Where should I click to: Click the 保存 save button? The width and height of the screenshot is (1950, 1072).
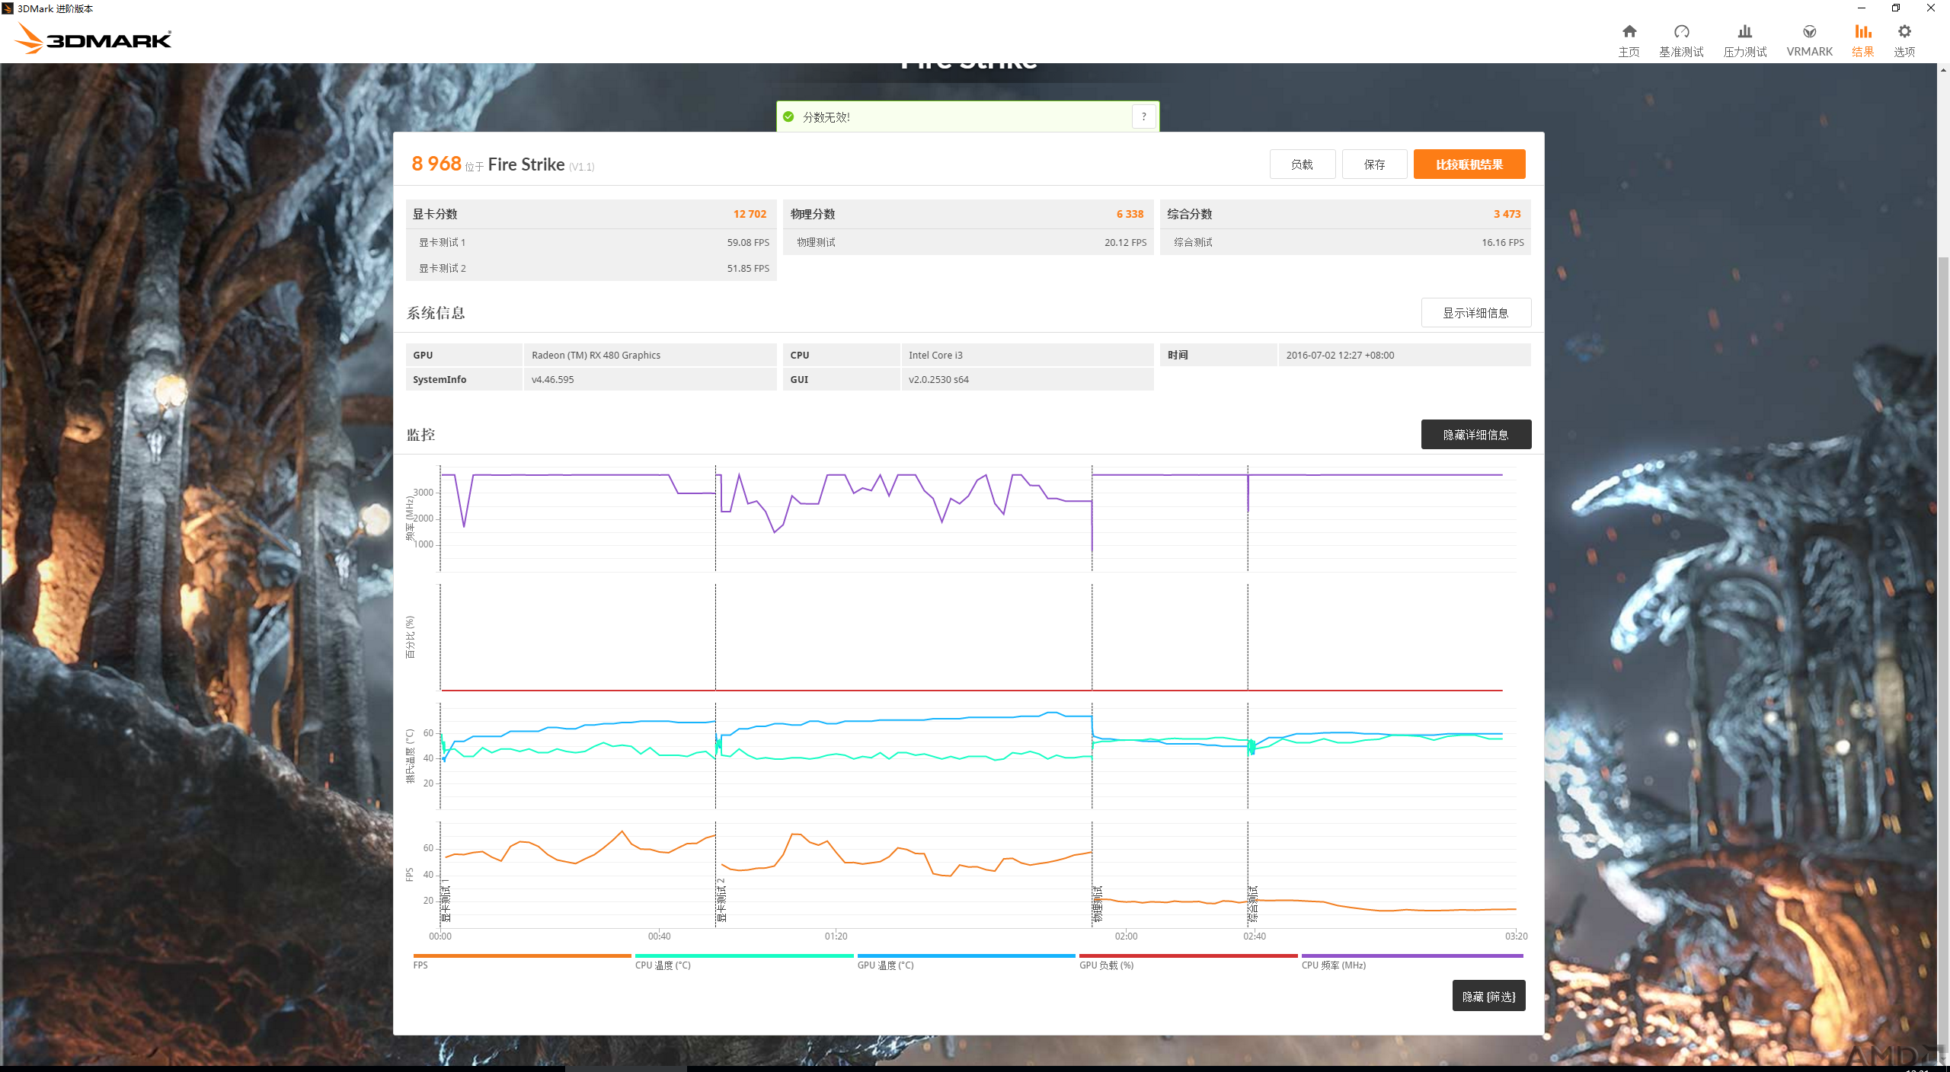coord(1374,164)
